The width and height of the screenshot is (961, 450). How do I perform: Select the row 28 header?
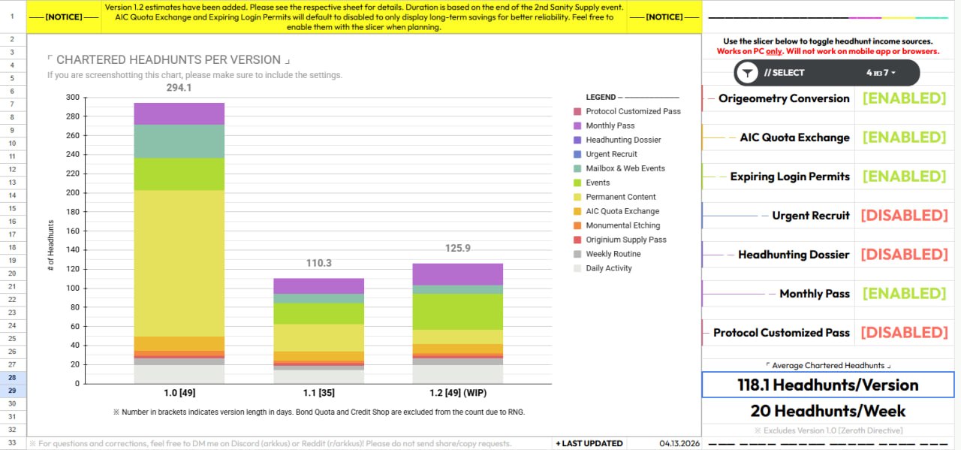coord(12,378)
